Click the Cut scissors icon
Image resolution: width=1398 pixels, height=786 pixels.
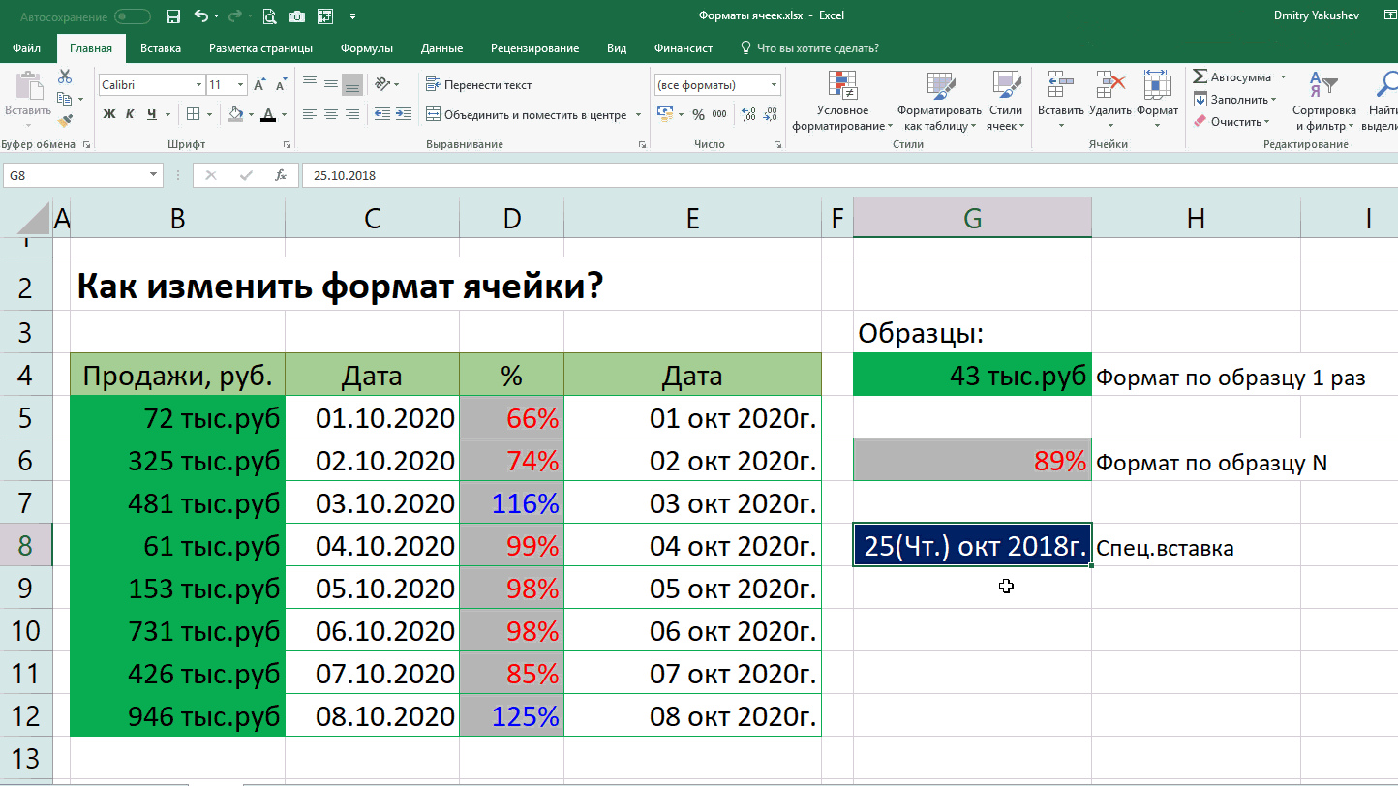[65, 76]
